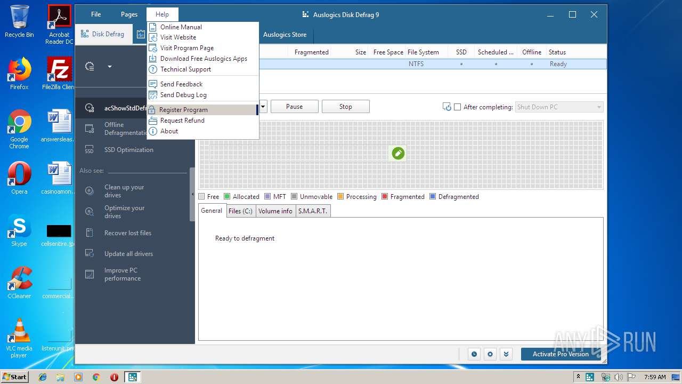Close the open Help menu header
The image size is (682, 384).
pyautogui.click(x=162, y=14)
